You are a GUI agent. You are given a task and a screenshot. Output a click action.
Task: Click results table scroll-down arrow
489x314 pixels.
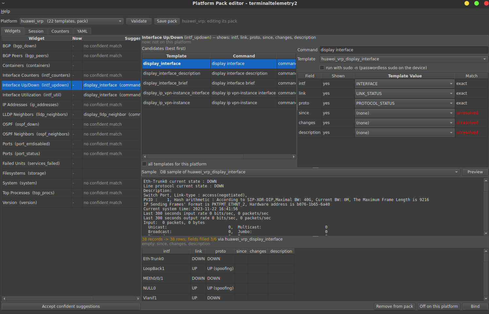click(486, 298)
